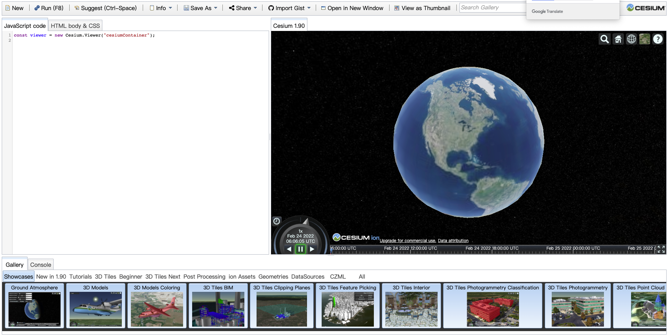Viewport: 668px width, 336px height.
Task: Pause the Cesium animation
Action: (x=300, y=249)
